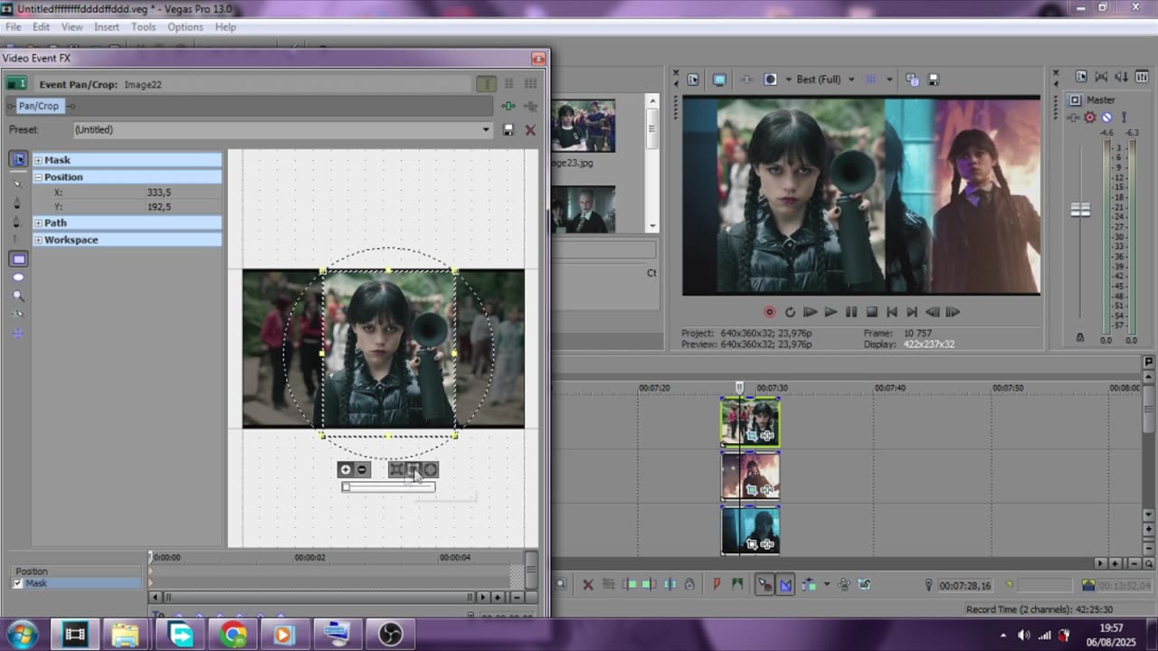
Task: Pick the zoom magnifier tool in Pan/Crop
Action: coord(18,296)
